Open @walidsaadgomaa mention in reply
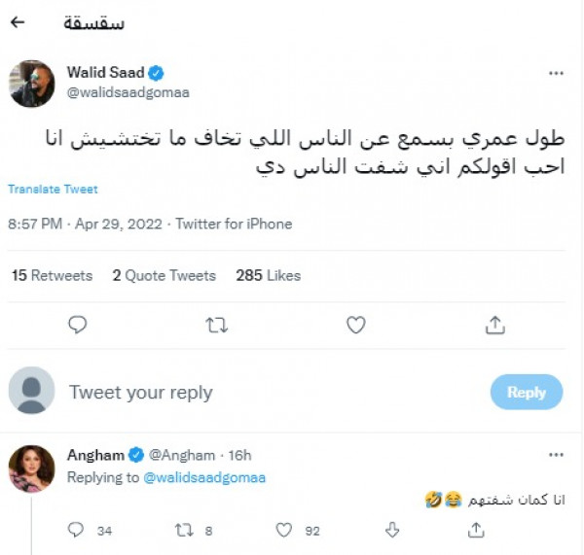 pos(204,477)
